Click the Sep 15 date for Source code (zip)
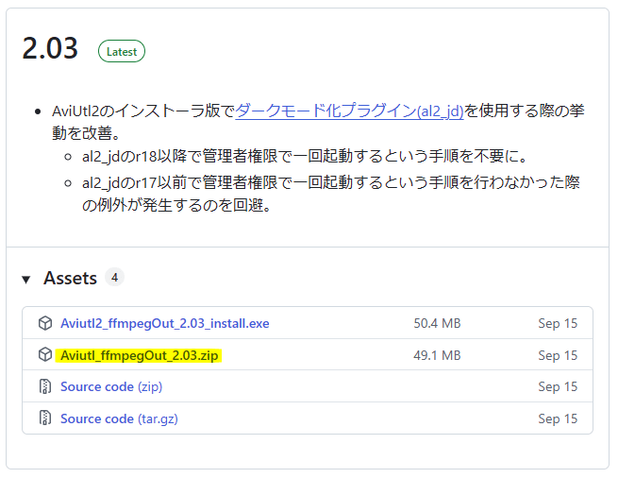Viewport: 618px width, 478px height. coord(558,386)
